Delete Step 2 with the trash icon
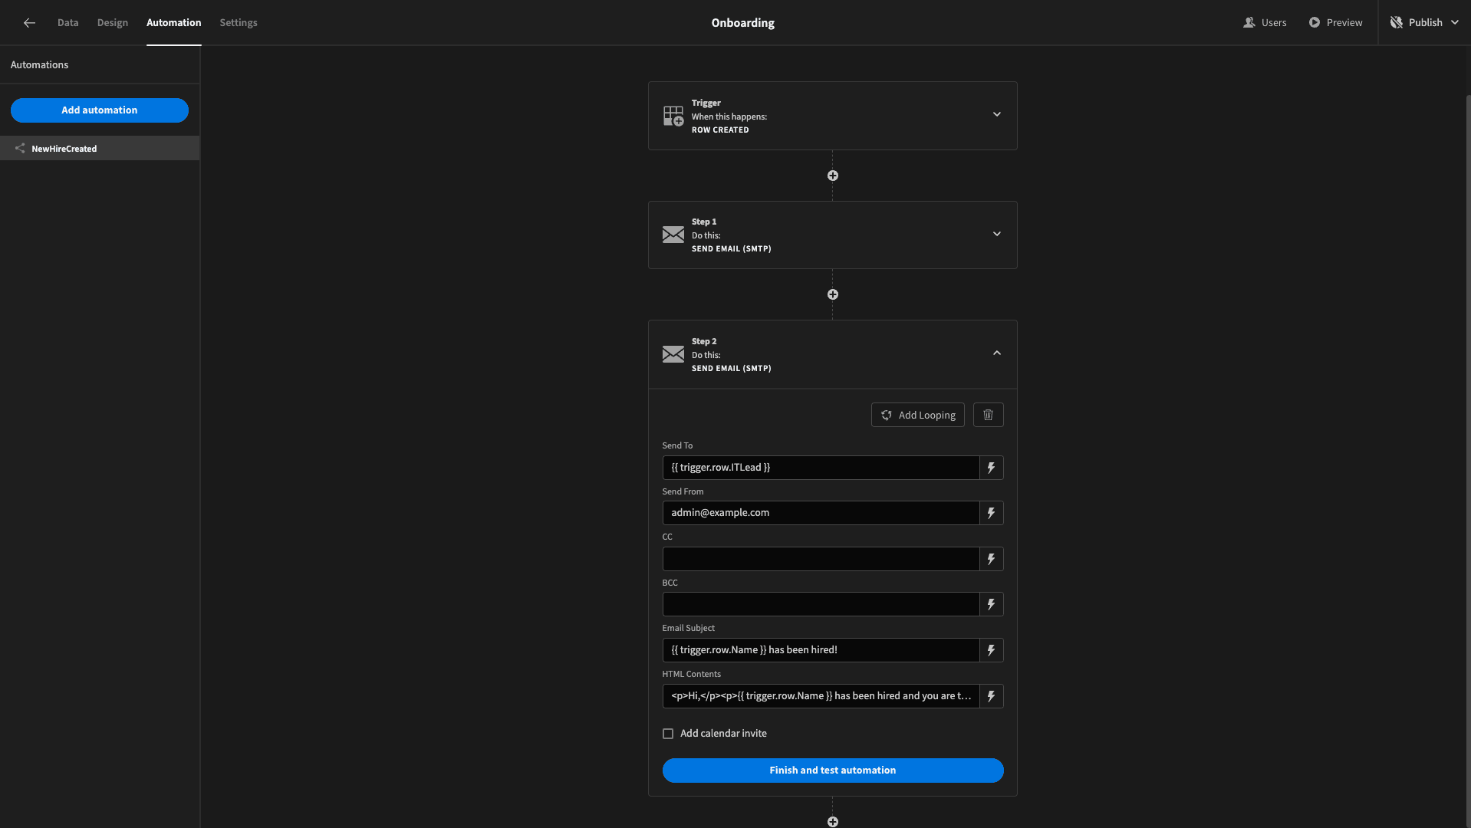Image resolution: width=1471 pixels, height=828 pixels. click(x=988, y=415)
